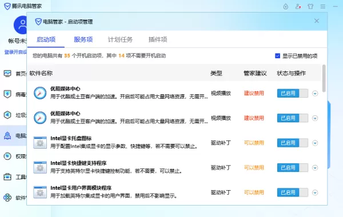Open 垃圾 cleanup sidebar icon
Viewport: 343px width, 217px height.
(7, 115)
